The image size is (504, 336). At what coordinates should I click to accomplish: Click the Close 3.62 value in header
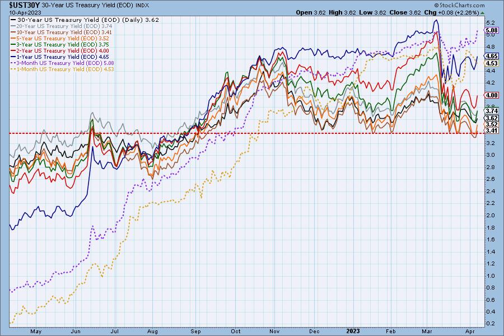tap(405, 12)
